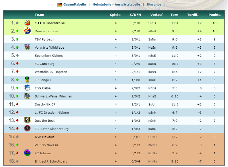Screen dimensions: 228x167
Task: Click green up arrow beside rank 8
Action: coord(17,80)
